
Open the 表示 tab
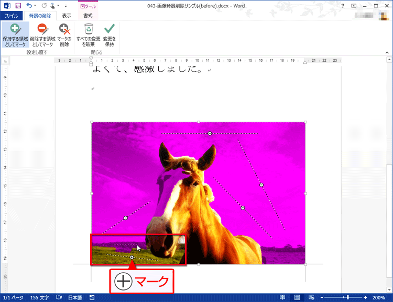click(x=67, y=16)
